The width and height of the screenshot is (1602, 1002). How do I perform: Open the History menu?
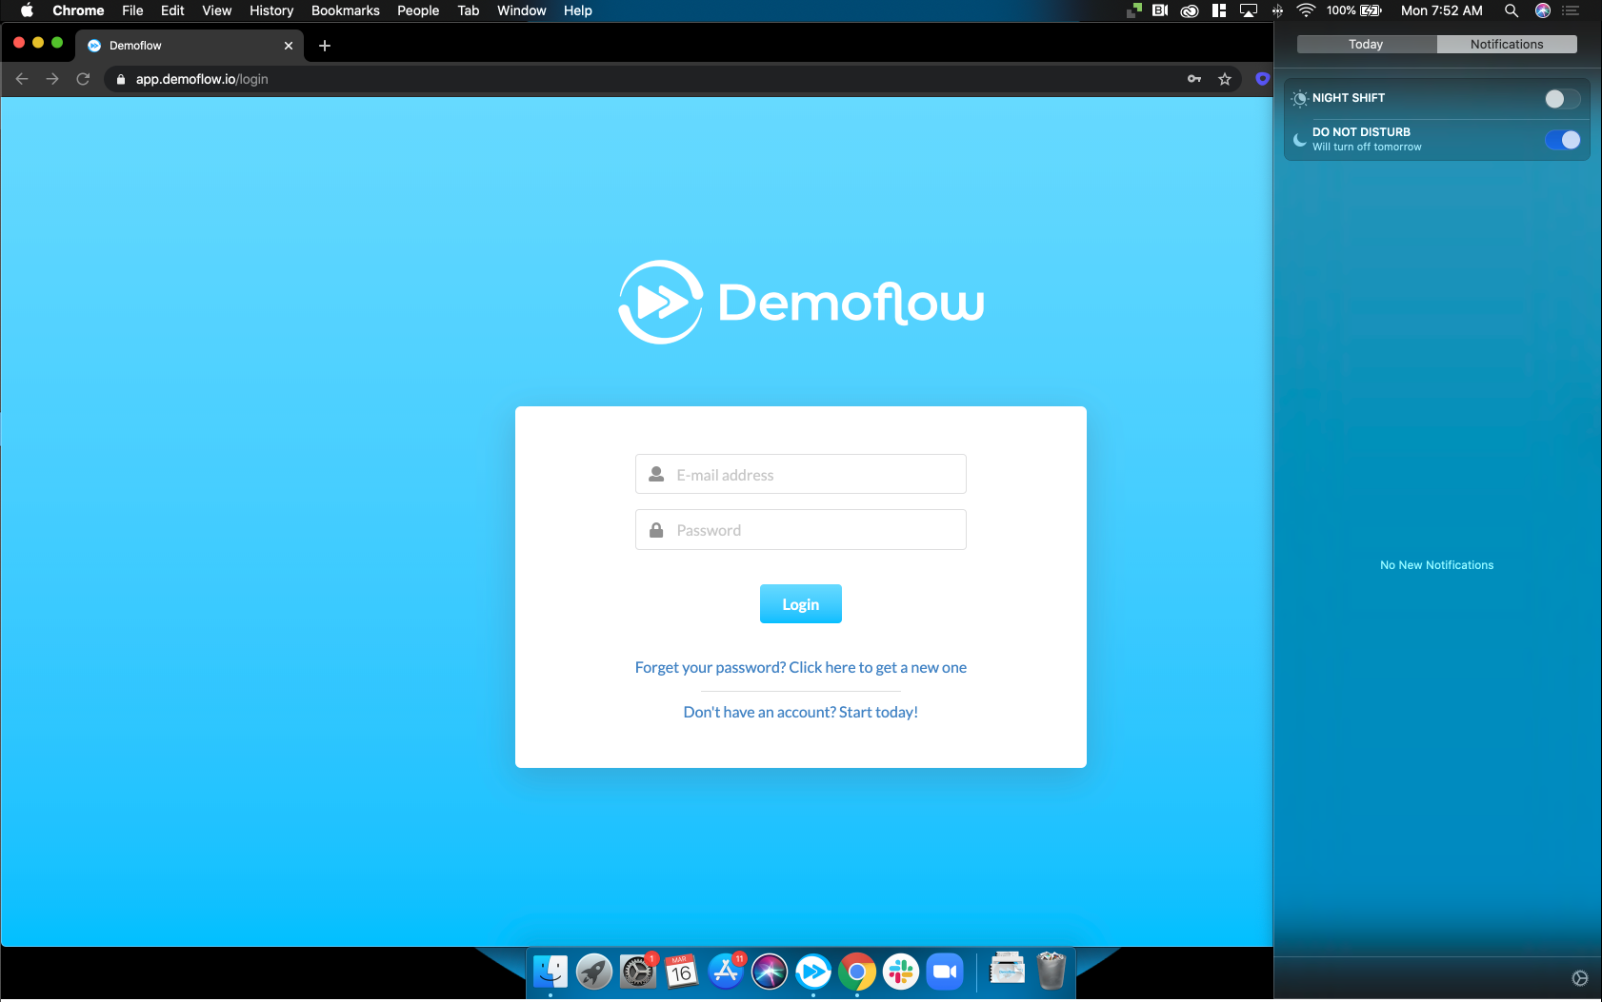(271, 10)
